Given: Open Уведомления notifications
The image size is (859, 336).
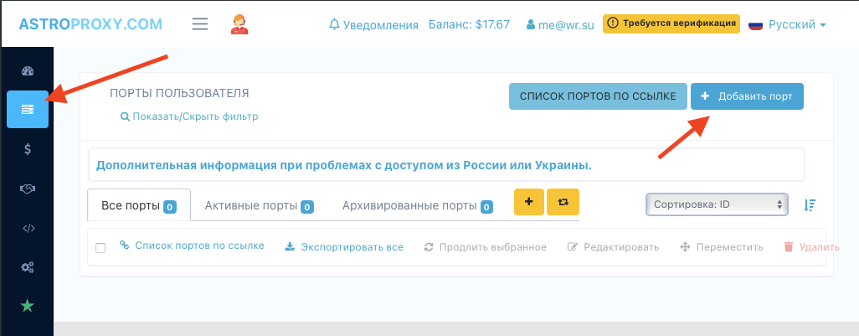Looking at the screenshot, I should coord(373,24).
